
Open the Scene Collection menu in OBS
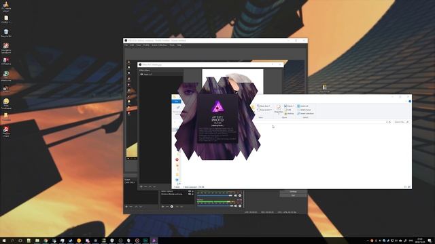160,45
